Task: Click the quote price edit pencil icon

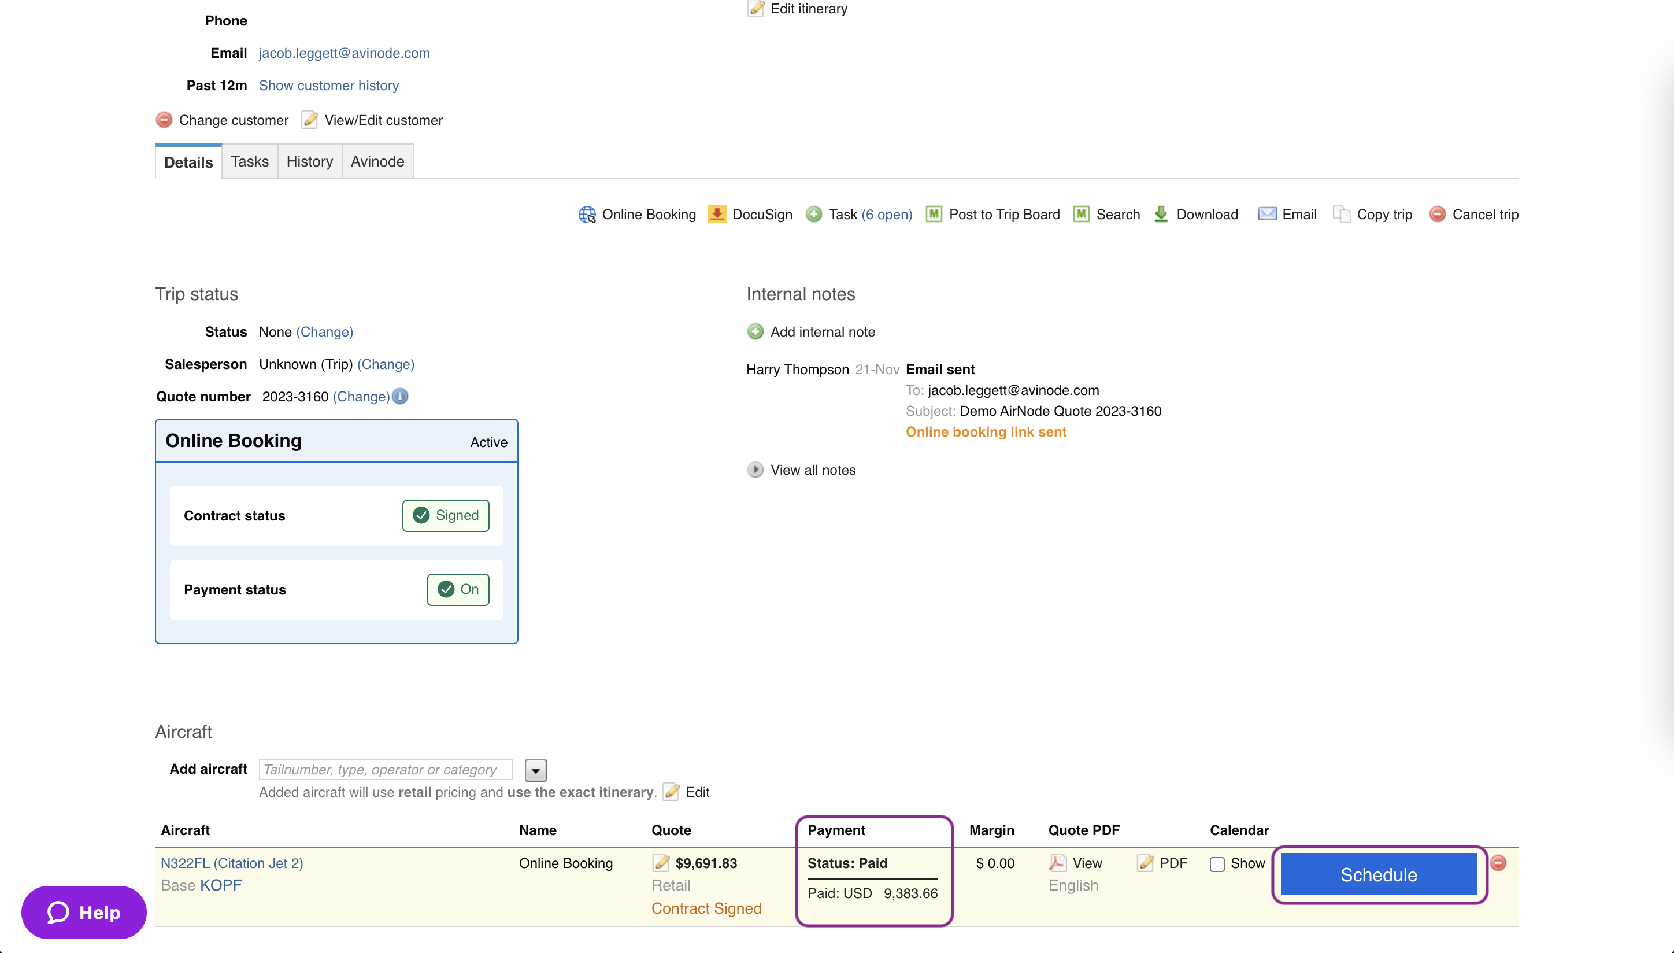Action: pyautogui.click(x=661, y=863)
